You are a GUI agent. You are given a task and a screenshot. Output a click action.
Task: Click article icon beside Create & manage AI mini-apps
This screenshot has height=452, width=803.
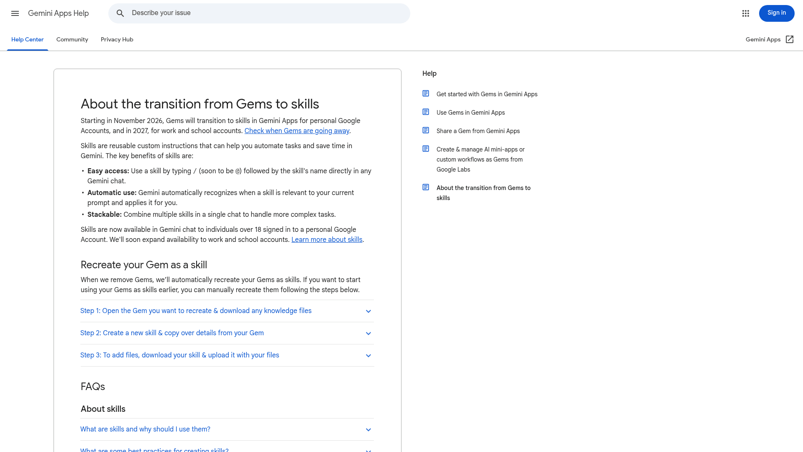pos(426,149)
